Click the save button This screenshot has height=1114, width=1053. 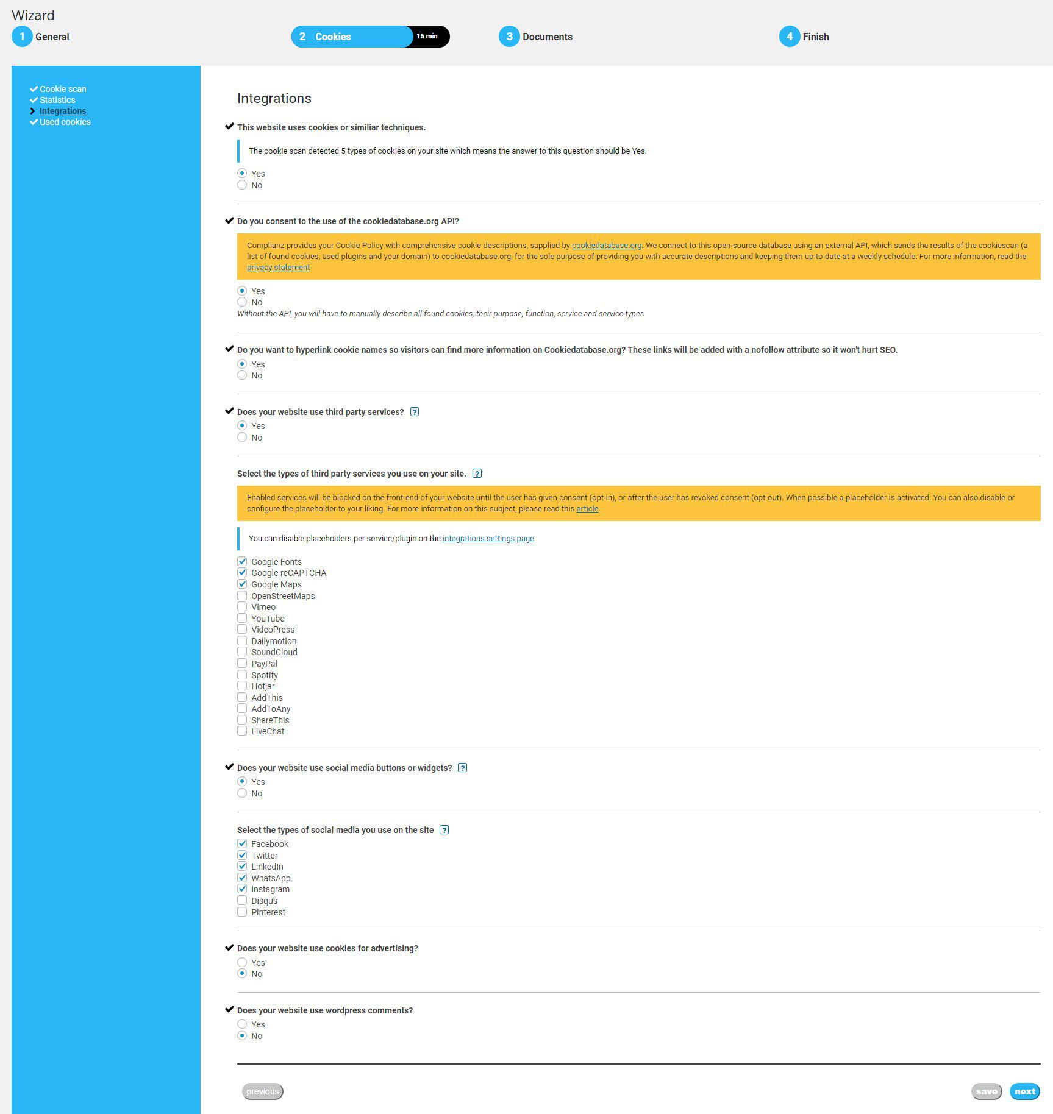(987, 1091)
